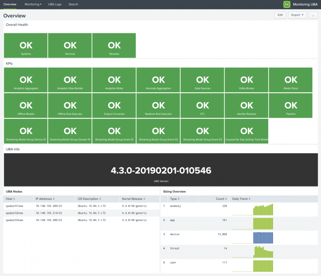This screenshot has height=276, width=321.
Task: Click the Edit button
Action: pyautogui.click(x=280, y=15)
